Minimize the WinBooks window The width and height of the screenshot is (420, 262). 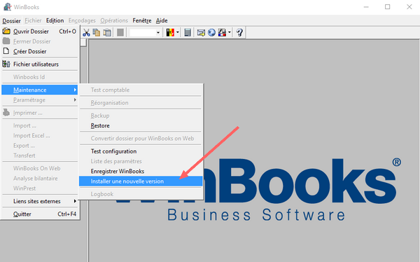pos(366,7)
